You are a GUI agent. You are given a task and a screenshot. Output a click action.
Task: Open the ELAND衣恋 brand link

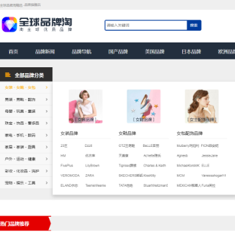point(69,185)
